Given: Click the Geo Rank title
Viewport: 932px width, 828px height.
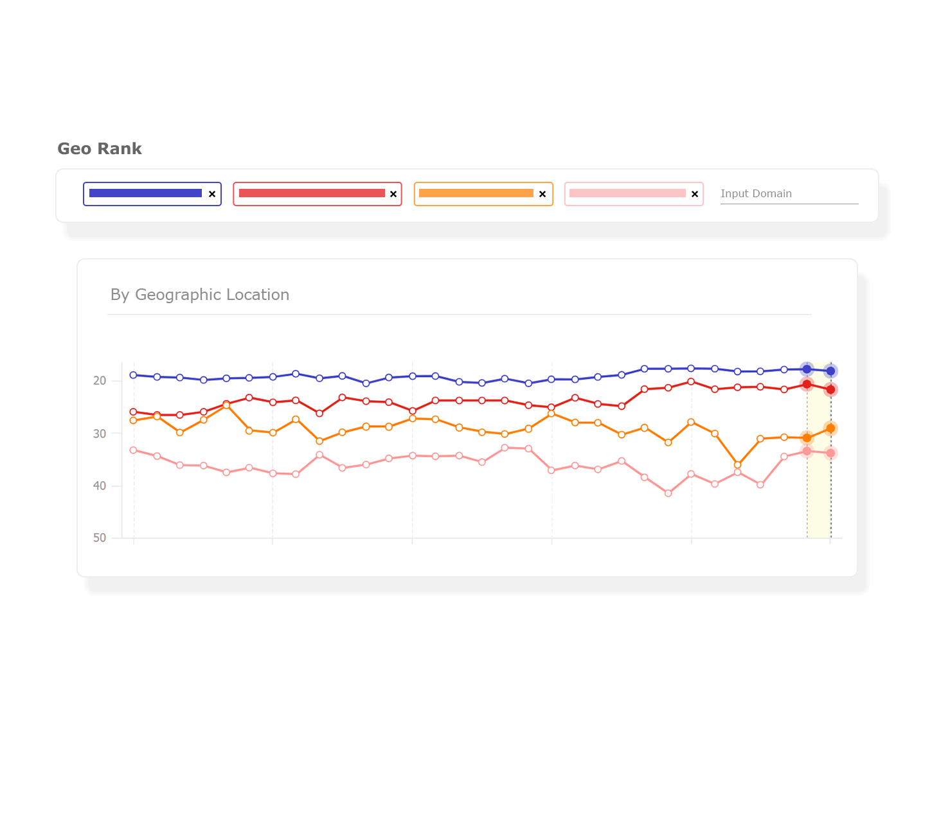Looking at the screenshot, I should tap(100, 149).
